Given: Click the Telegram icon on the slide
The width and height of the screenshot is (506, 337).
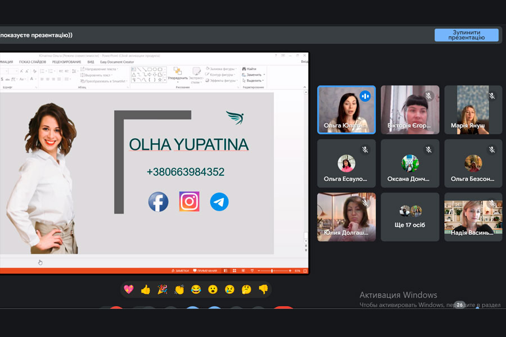Looking at the screenshot, I should [x=219, y=202].
